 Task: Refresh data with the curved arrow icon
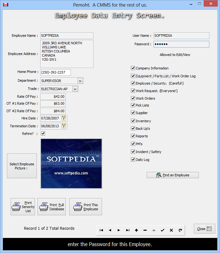pyautogui.click(x=180, y=230)
